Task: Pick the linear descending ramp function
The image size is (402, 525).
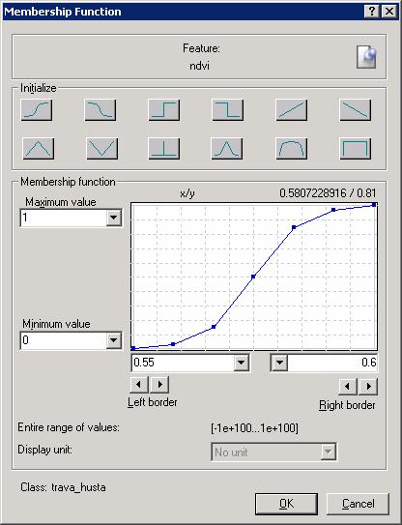Action: 356,110
